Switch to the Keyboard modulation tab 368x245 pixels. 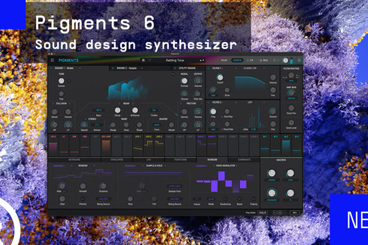(x=74, y=160)
